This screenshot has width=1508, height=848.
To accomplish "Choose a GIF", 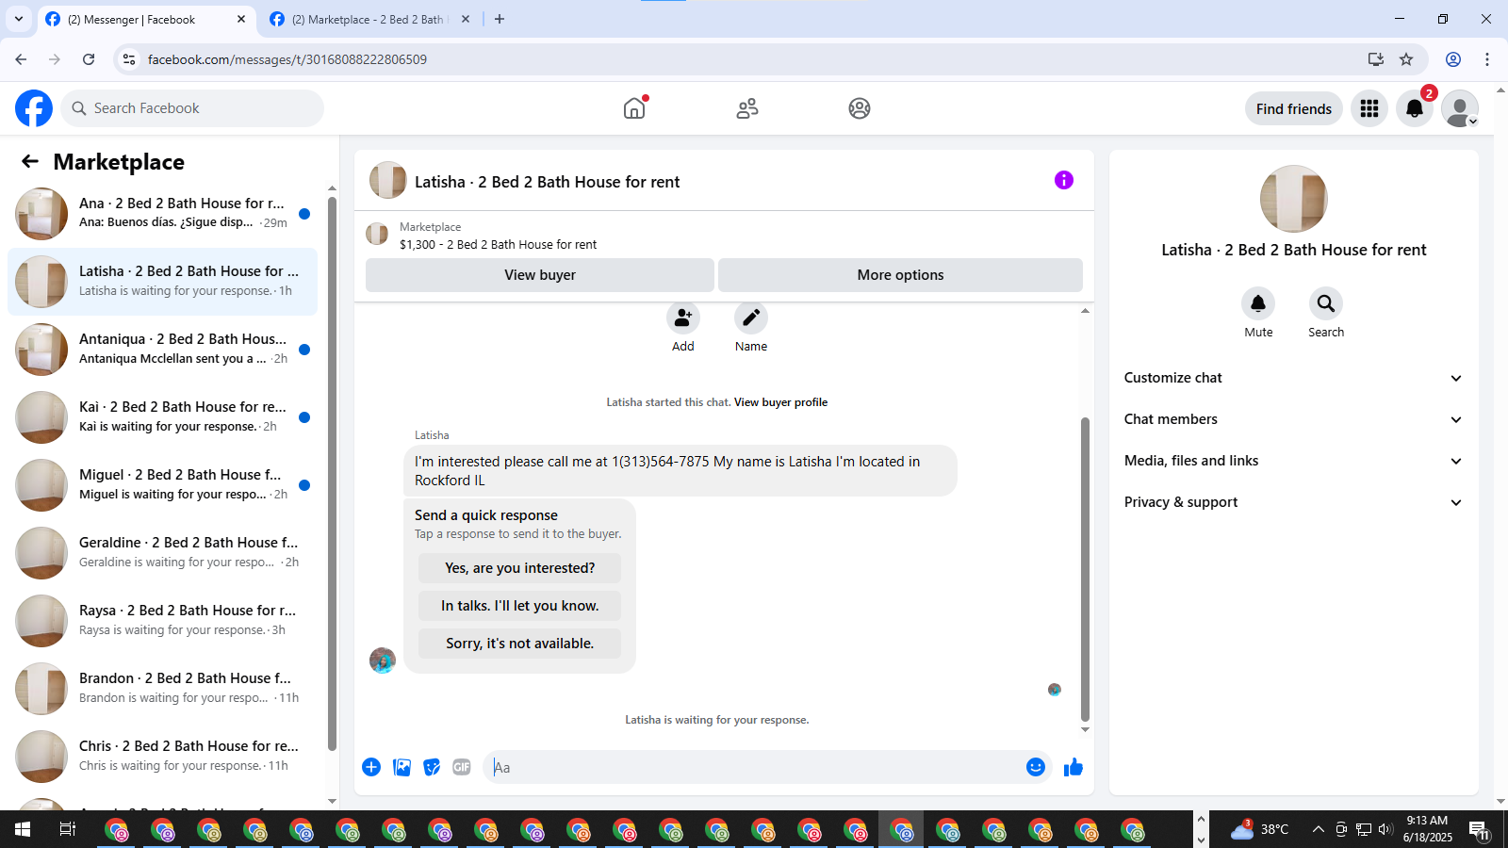I will (462, 767).
